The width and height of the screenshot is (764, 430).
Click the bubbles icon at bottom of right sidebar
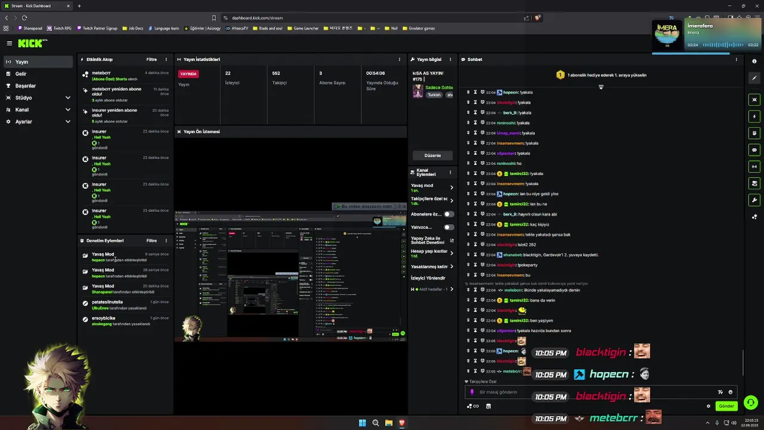pyautogui.click(x=754, y=217)
